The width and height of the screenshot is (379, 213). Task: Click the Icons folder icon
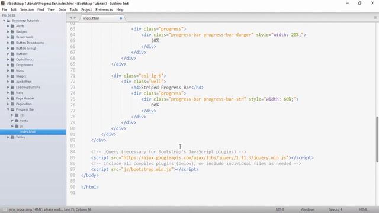(12, 70)
